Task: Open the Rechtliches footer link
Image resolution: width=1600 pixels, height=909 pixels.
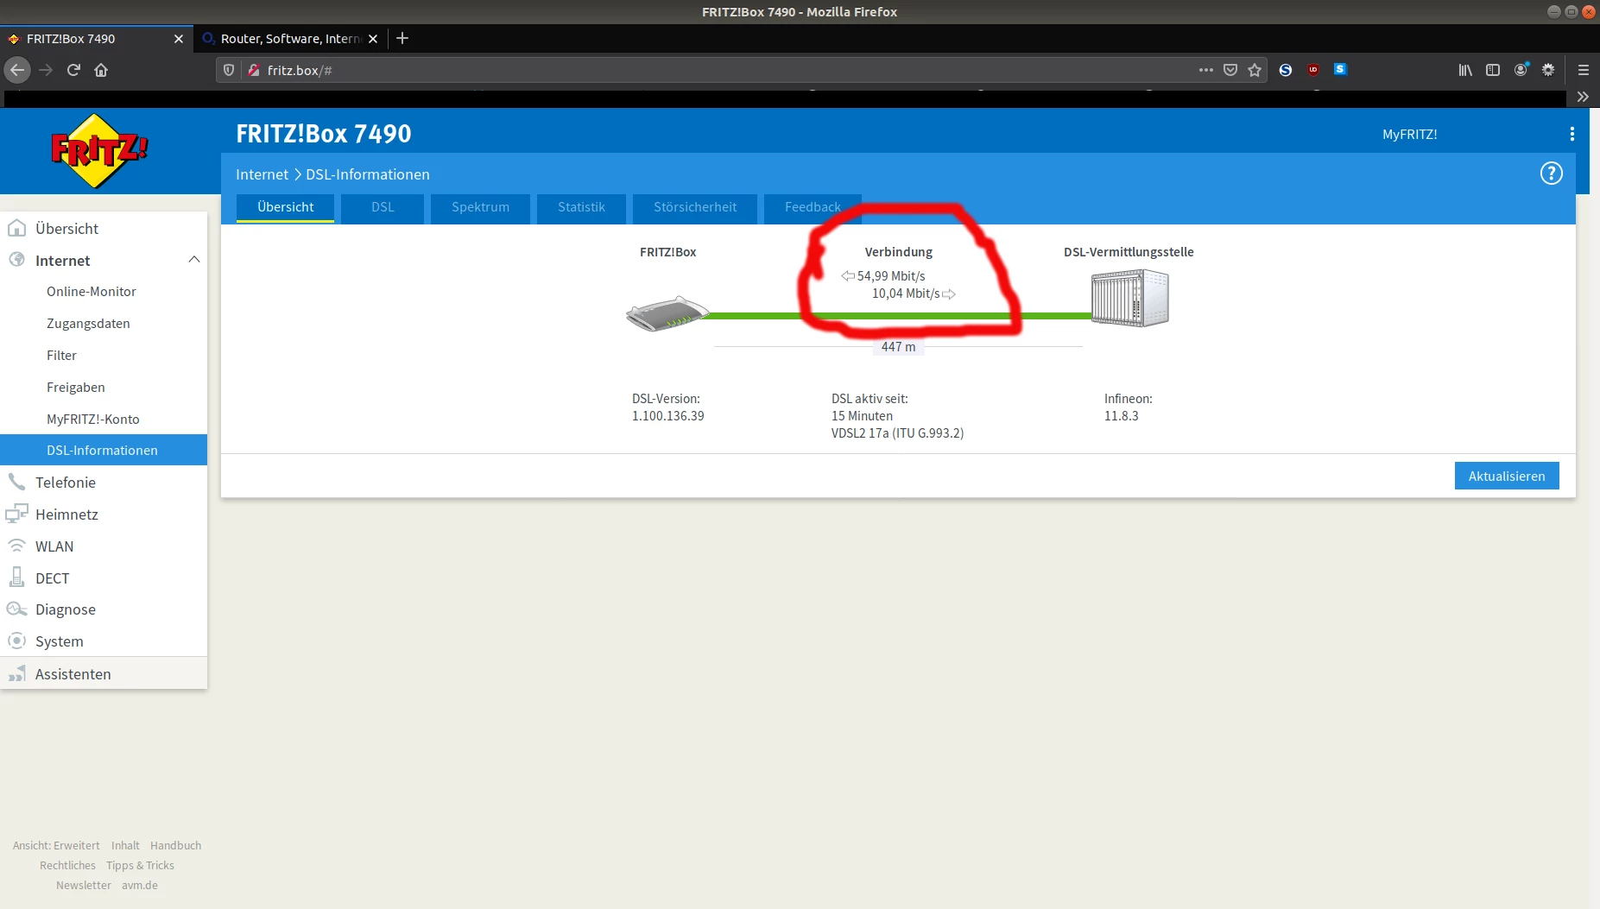Action: point(67,866)
